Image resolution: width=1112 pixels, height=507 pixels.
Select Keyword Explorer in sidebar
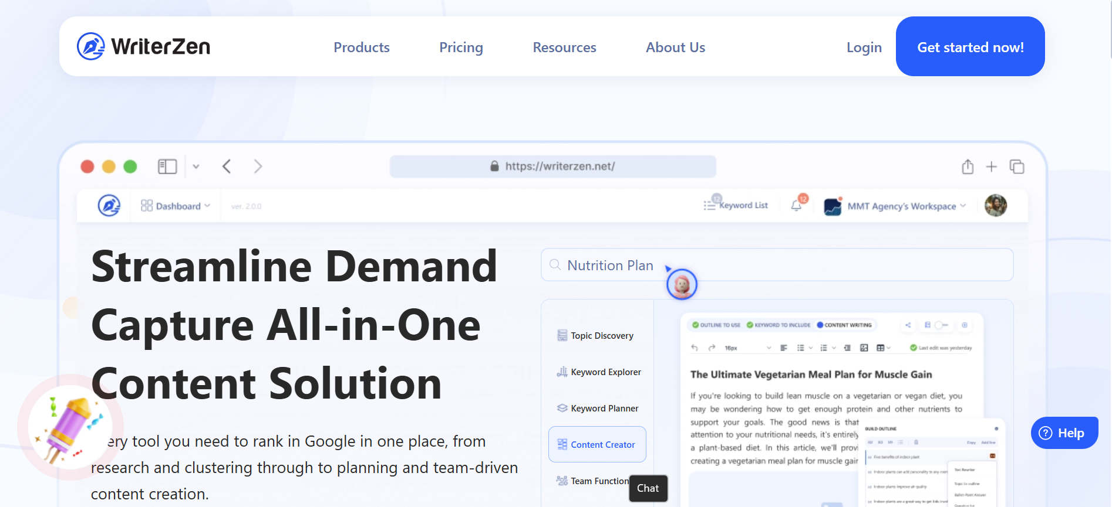coord(599,372)
